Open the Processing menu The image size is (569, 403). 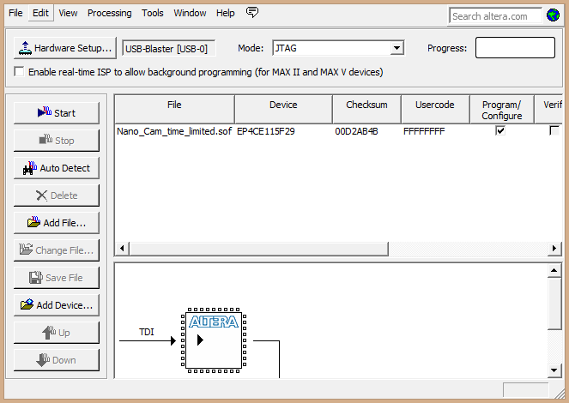[109, 13]
